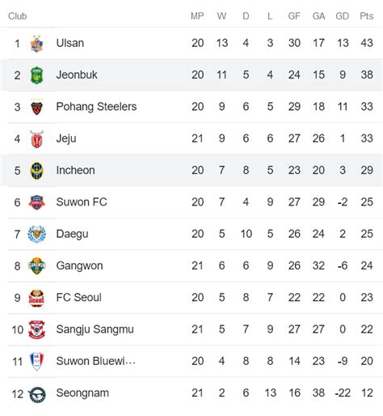Select the highlighted Incheon table row
Image resolution: width=383 pixels, height=416 pixels.
pos(191,171)
